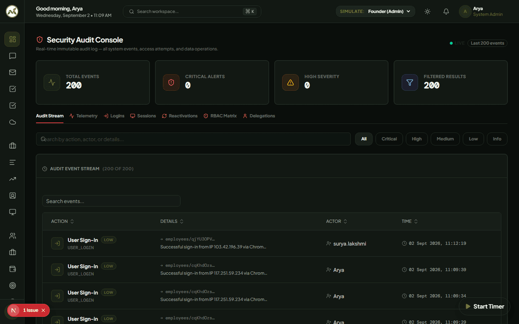519x324 pixels.
Task: Open the Simulate Founder (Admin) dropdown
Action: coord(375,11)
